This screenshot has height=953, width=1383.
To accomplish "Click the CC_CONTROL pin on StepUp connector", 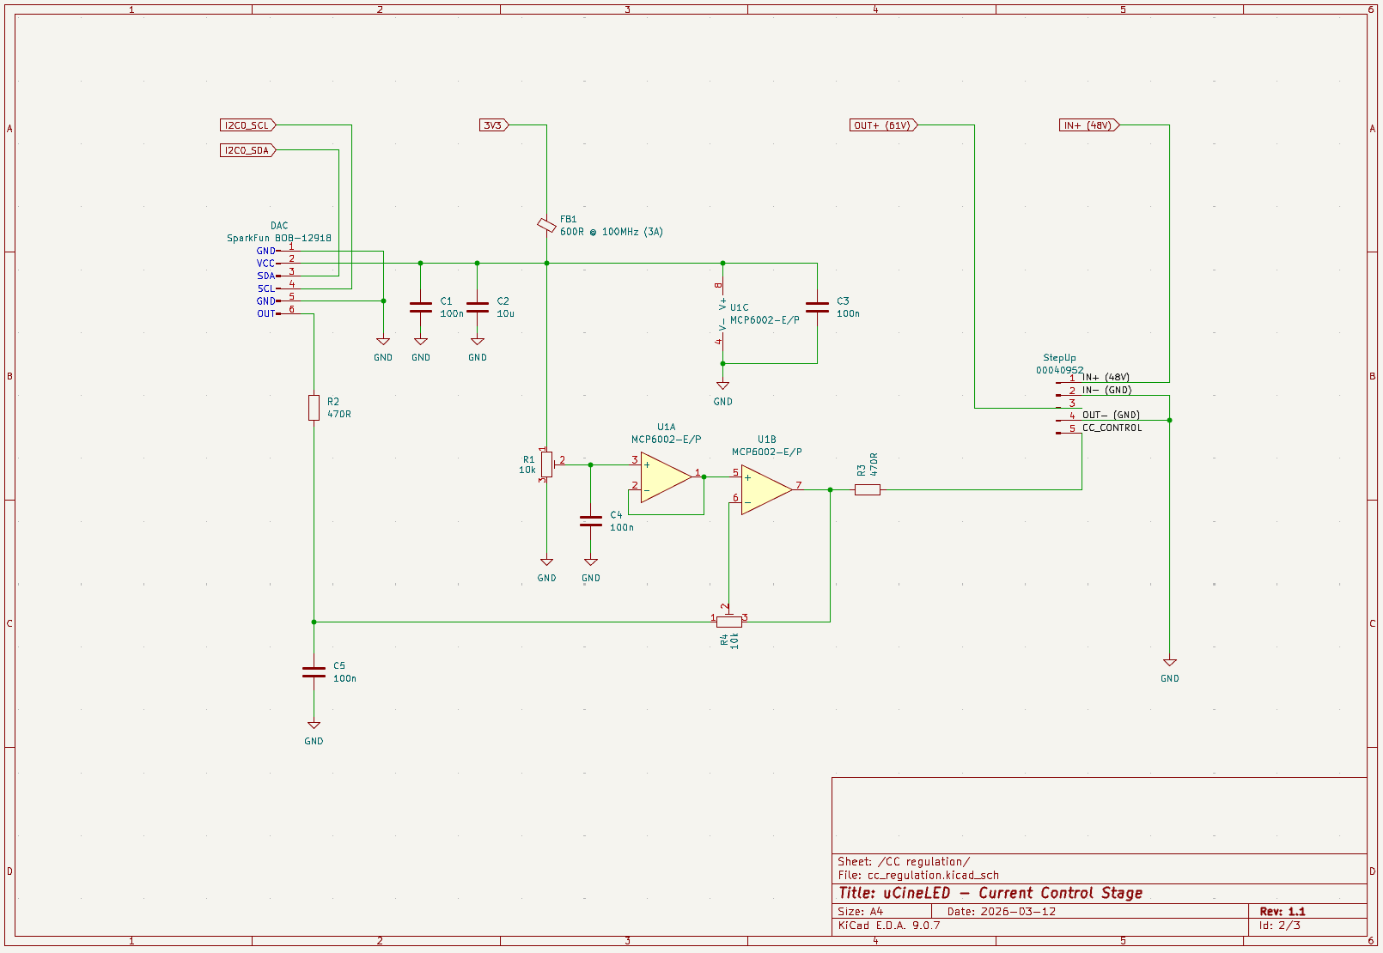I will [x=1111, y=428].
